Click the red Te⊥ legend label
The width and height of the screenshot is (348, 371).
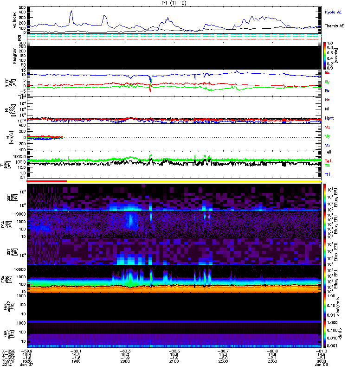[x=328, y=161]
